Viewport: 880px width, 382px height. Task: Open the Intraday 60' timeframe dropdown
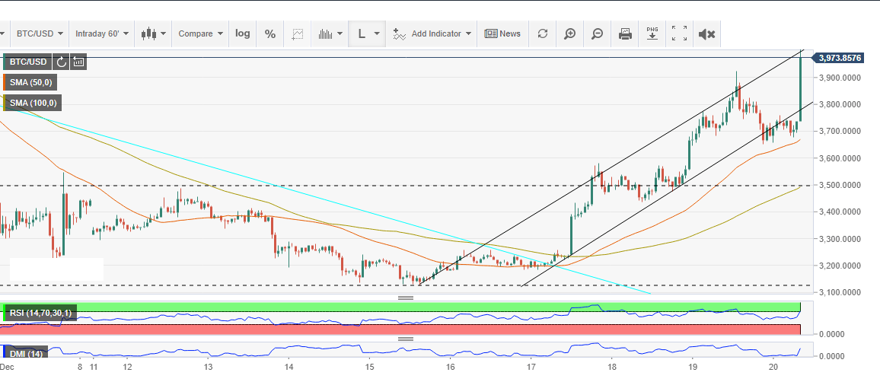(100, 33)
